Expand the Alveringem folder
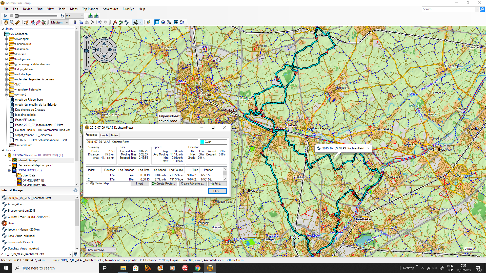The image size is (486, 273). point(7,39)
